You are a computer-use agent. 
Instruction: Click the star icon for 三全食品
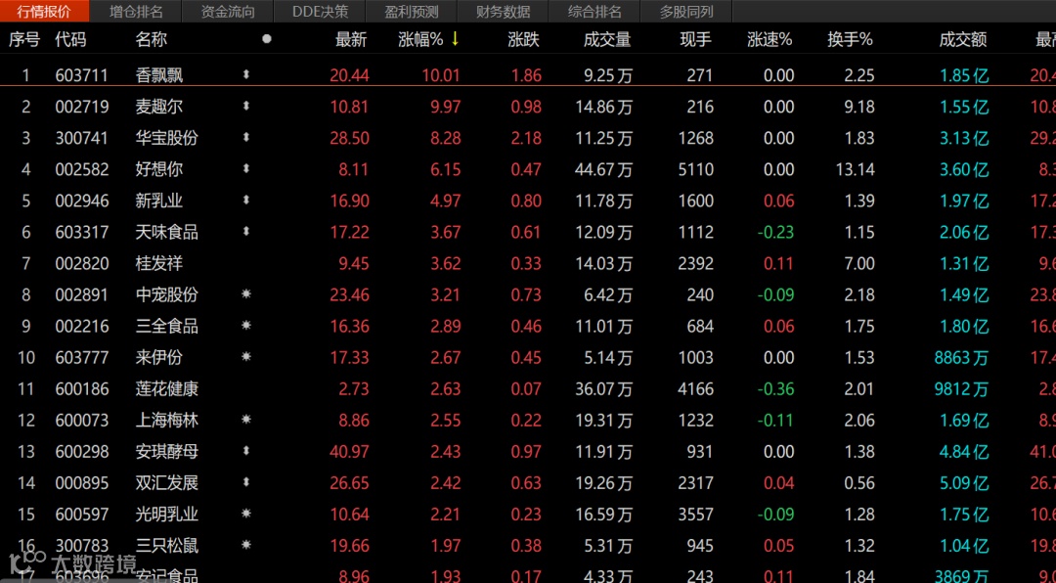245,326
